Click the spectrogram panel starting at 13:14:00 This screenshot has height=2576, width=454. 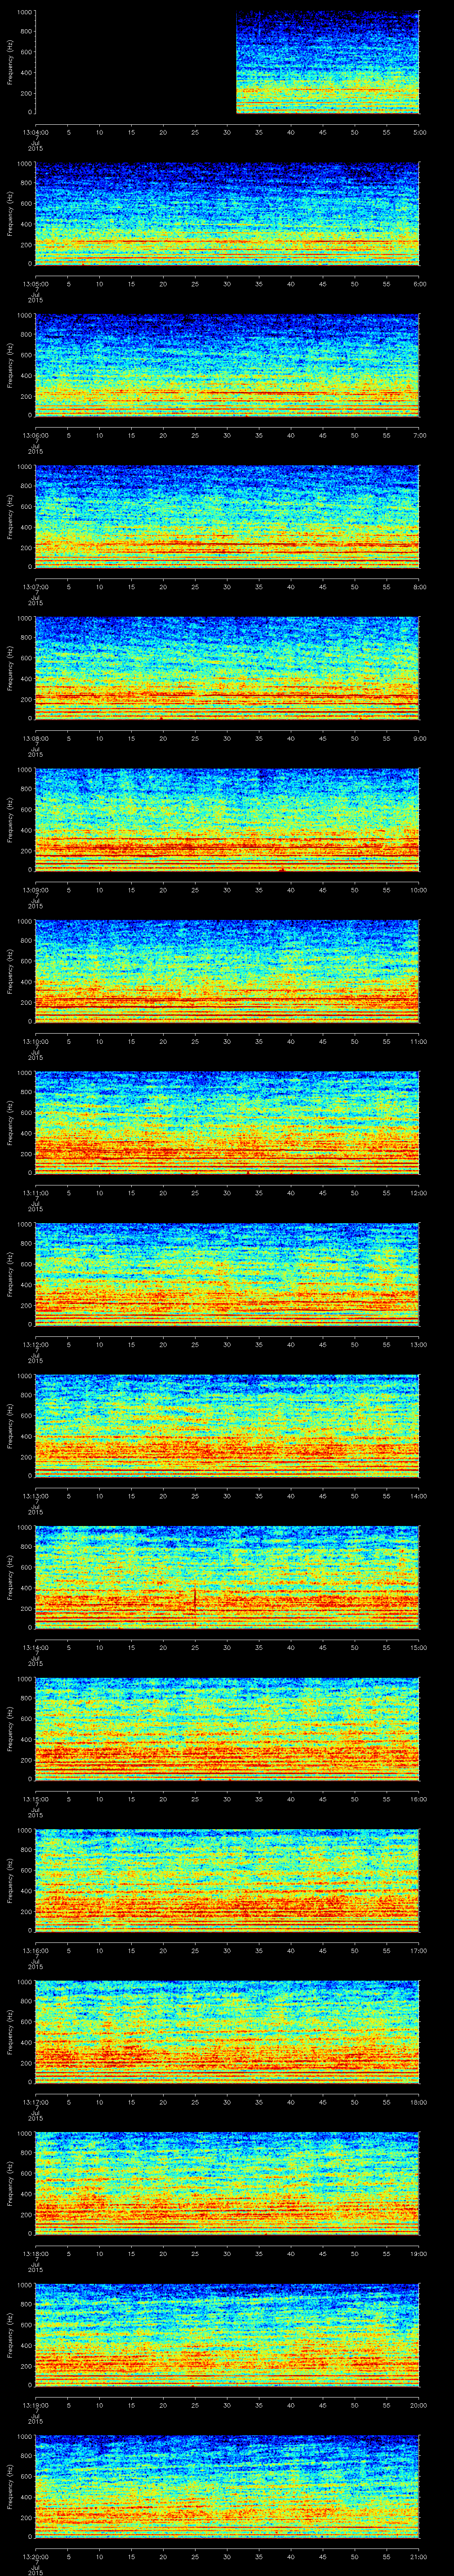pos(227,1578)
